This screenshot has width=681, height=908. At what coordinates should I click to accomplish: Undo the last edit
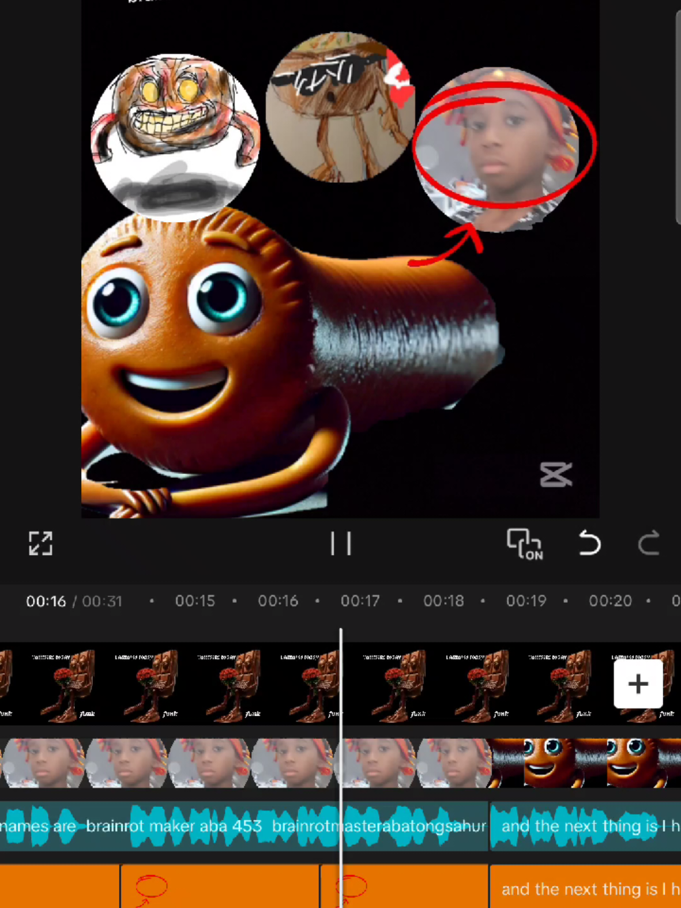589,543
